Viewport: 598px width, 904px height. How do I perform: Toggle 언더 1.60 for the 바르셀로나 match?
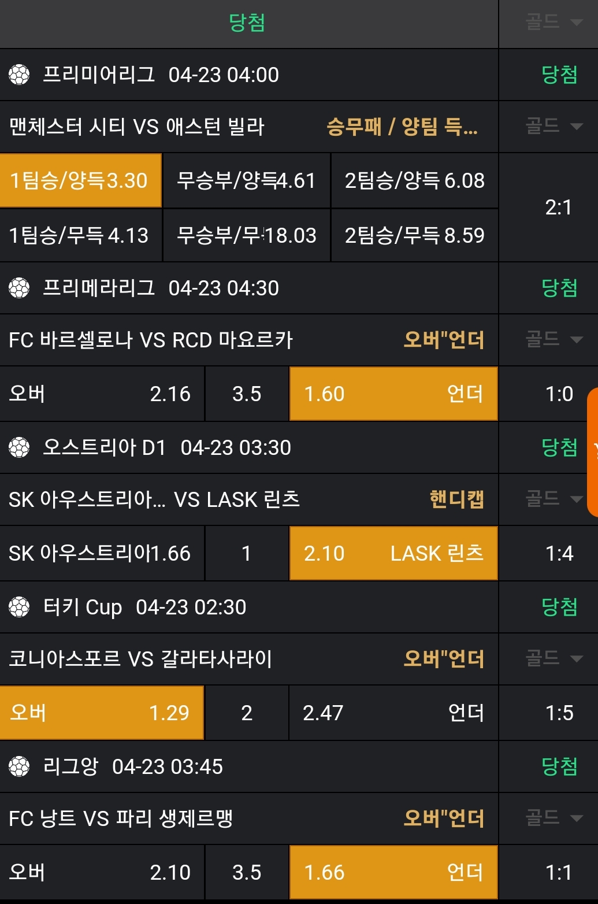click(x=393, y=394)
